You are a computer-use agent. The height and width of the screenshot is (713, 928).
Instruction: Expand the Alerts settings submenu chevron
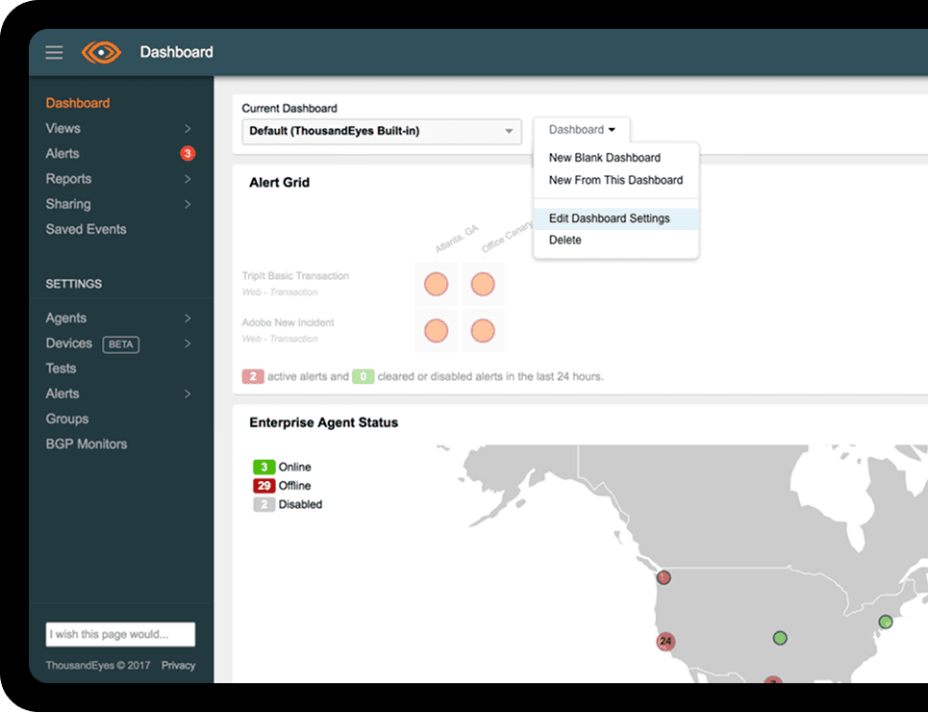[x=188, y=394]
